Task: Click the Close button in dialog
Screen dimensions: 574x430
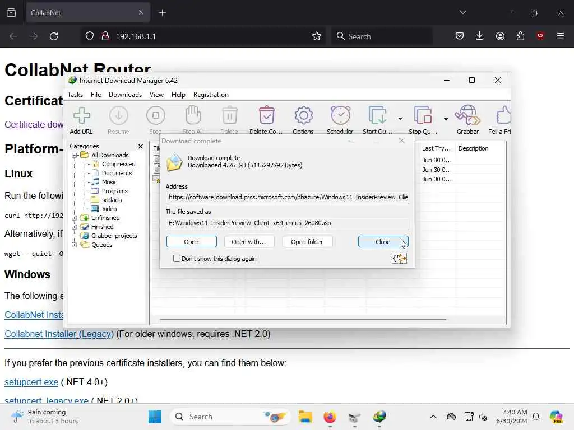Action: [383, 242]
